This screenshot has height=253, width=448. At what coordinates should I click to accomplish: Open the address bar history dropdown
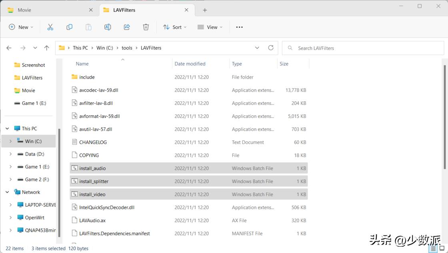(x=257, y=48)
